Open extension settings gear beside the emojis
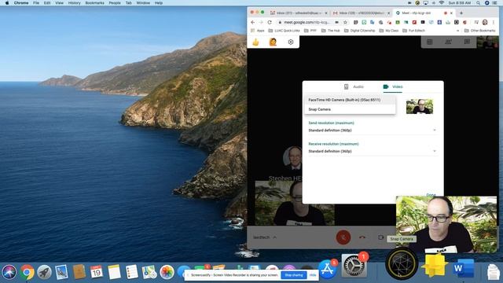503x283 pixels. (291, 42)
